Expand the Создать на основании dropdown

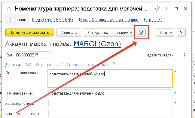109,32
